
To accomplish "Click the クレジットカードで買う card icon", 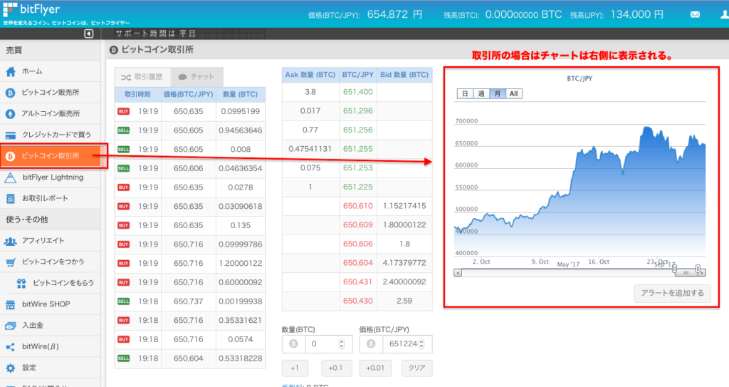I will (x=10, y=135).
